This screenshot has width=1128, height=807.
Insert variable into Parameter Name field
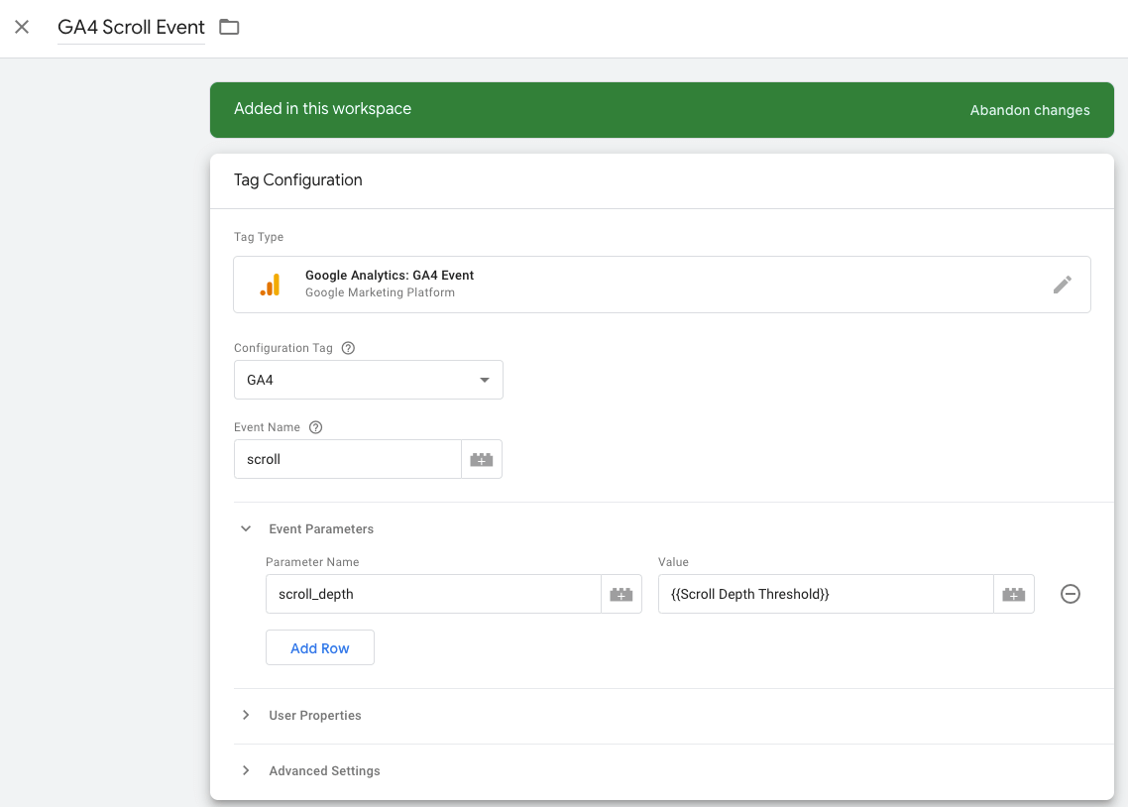click(x=621, y=595)
